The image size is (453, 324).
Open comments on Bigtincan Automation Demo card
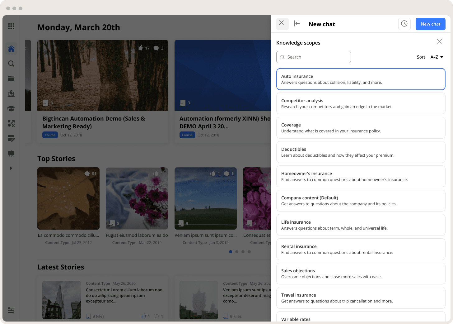(x=156, y=48)
